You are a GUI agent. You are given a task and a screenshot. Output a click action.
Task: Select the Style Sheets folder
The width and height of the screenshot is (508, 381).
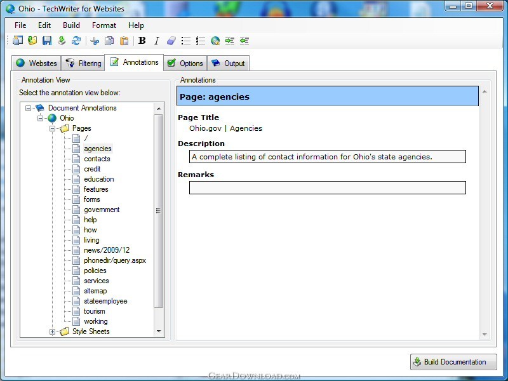(x=91, y=331)
